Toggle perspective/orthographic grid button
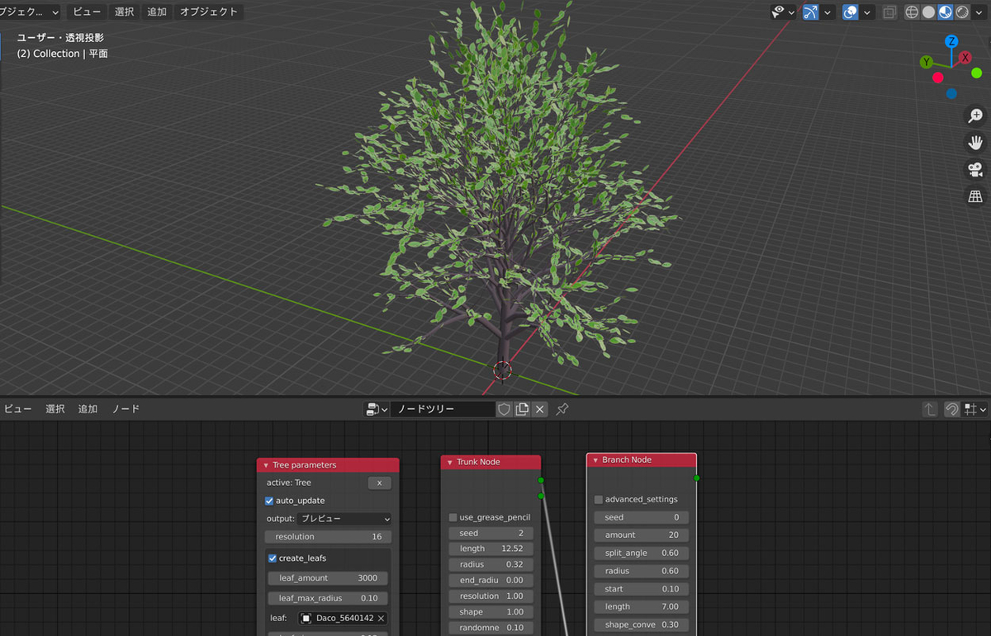The image size is (991, 636). (975, 196)
